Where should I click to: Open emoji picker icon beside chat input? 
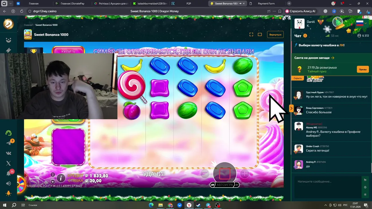[x=365, y=187]
